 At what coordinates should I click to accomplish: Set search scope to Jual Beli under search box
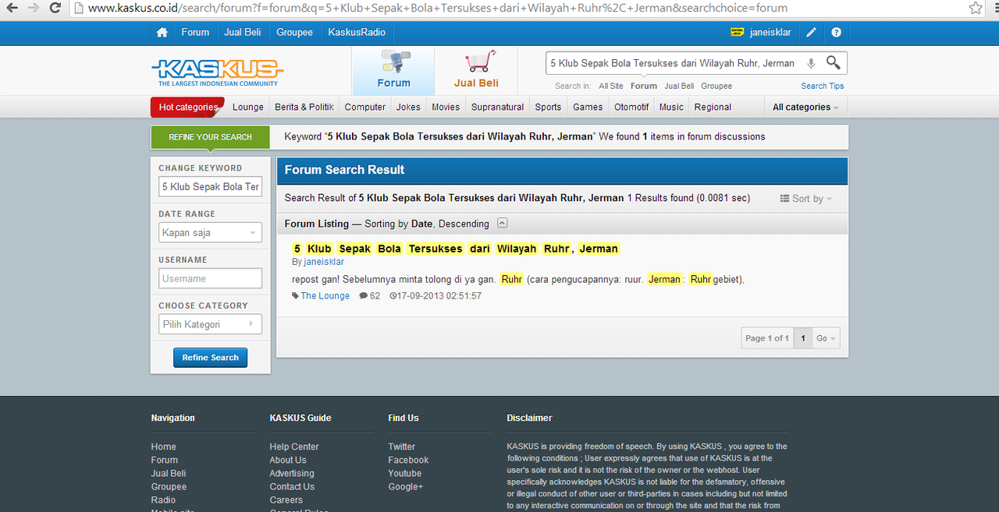679,86
